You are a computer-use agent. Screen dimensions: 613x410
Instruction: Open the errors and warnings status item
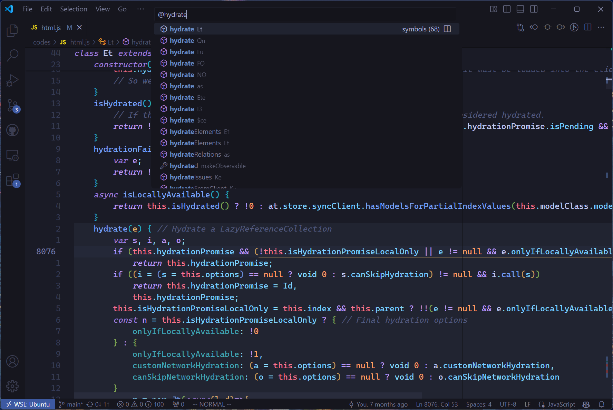coord(140,404)
